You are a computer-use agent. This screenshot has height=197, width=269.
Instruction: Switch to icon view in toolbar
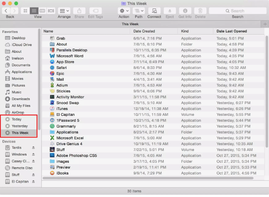(25, 11)
